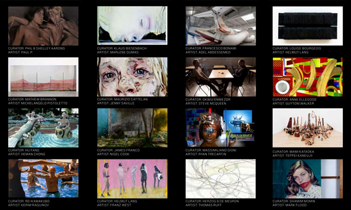Select curator text Rei Kawakubo

click(x=29, y=201)
